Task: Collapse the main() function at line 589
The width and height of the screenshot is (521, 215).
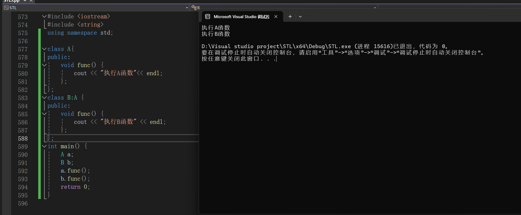Action: 44,146
